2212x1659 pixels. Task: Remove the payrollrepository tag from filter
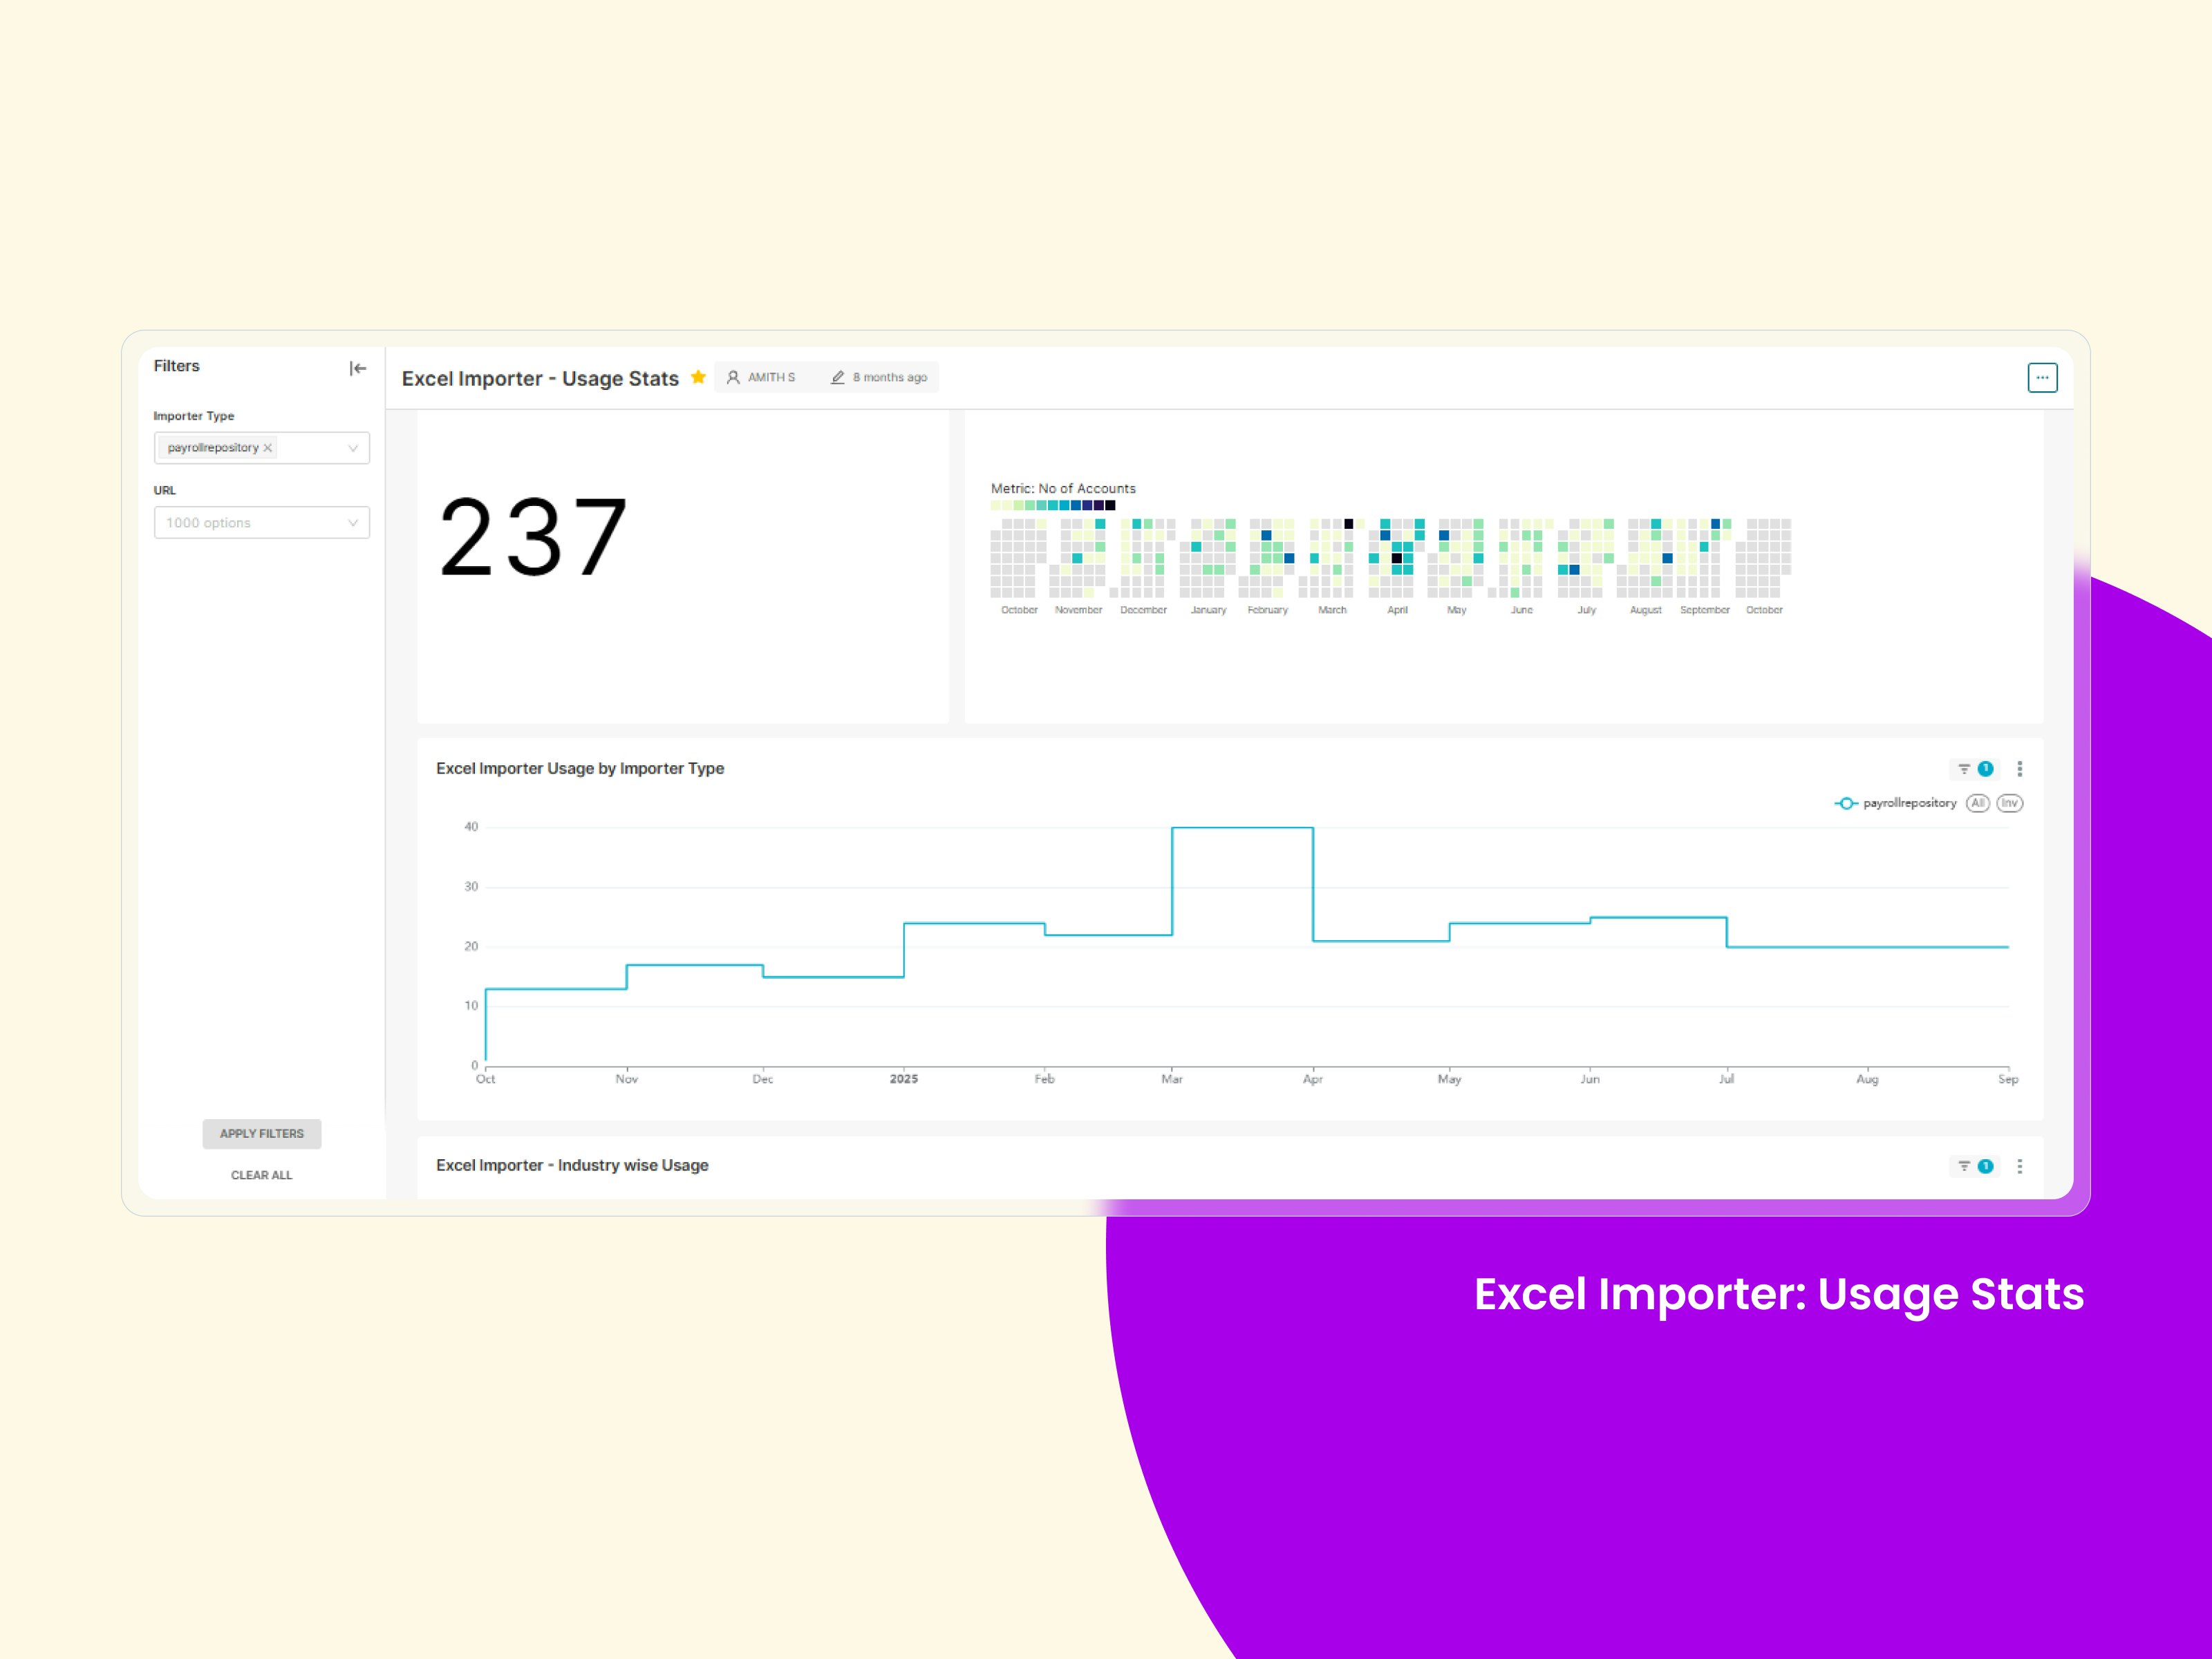coord(268,448)
